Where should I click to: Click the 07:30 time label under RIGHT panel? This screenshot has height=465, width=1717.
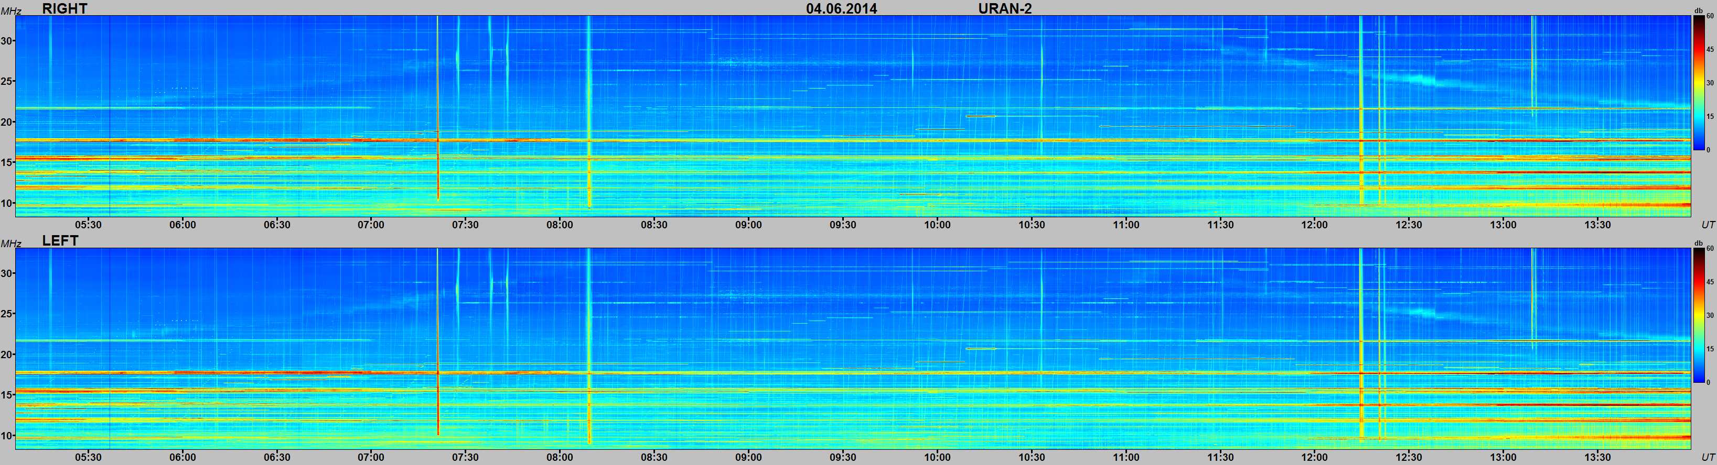pyautogui.click(x=465, y=225)
